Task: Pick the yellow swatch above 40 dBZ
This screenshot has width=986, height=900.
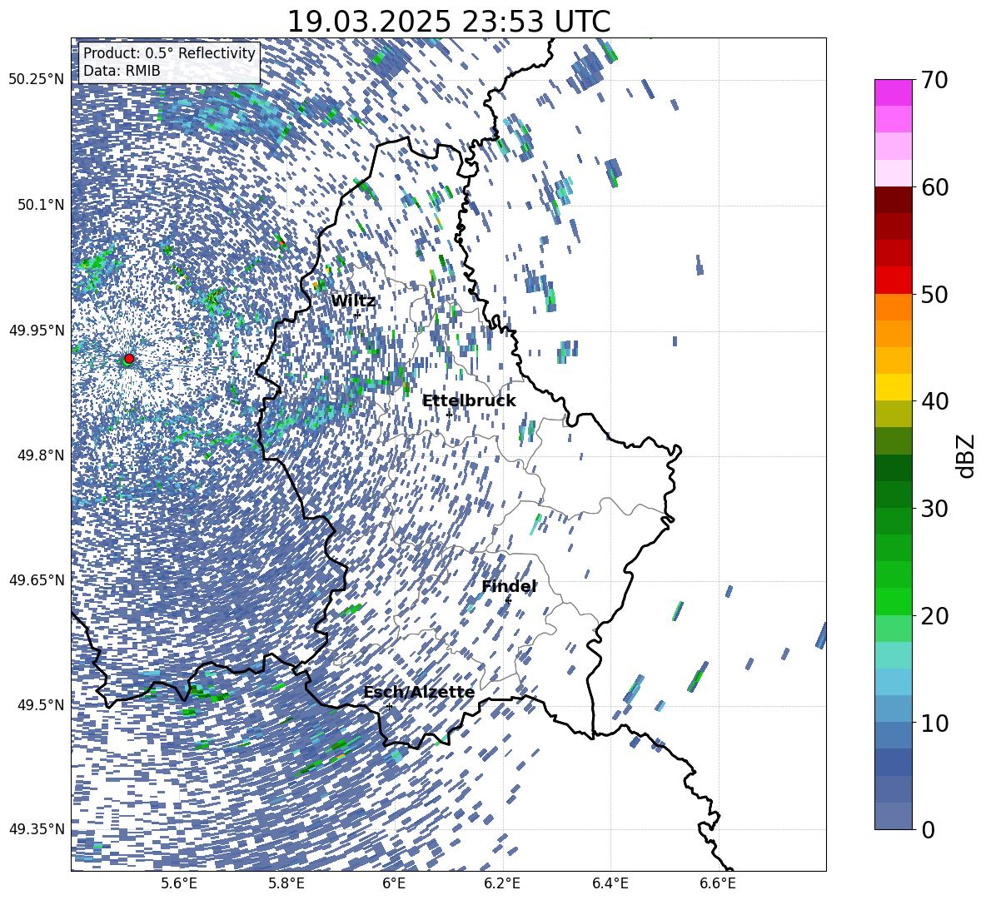Action: point(893,387)
